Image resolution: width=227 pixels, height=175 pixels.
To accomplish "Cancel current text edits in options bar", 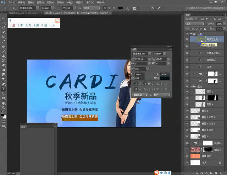I will [x=153, y=8].
